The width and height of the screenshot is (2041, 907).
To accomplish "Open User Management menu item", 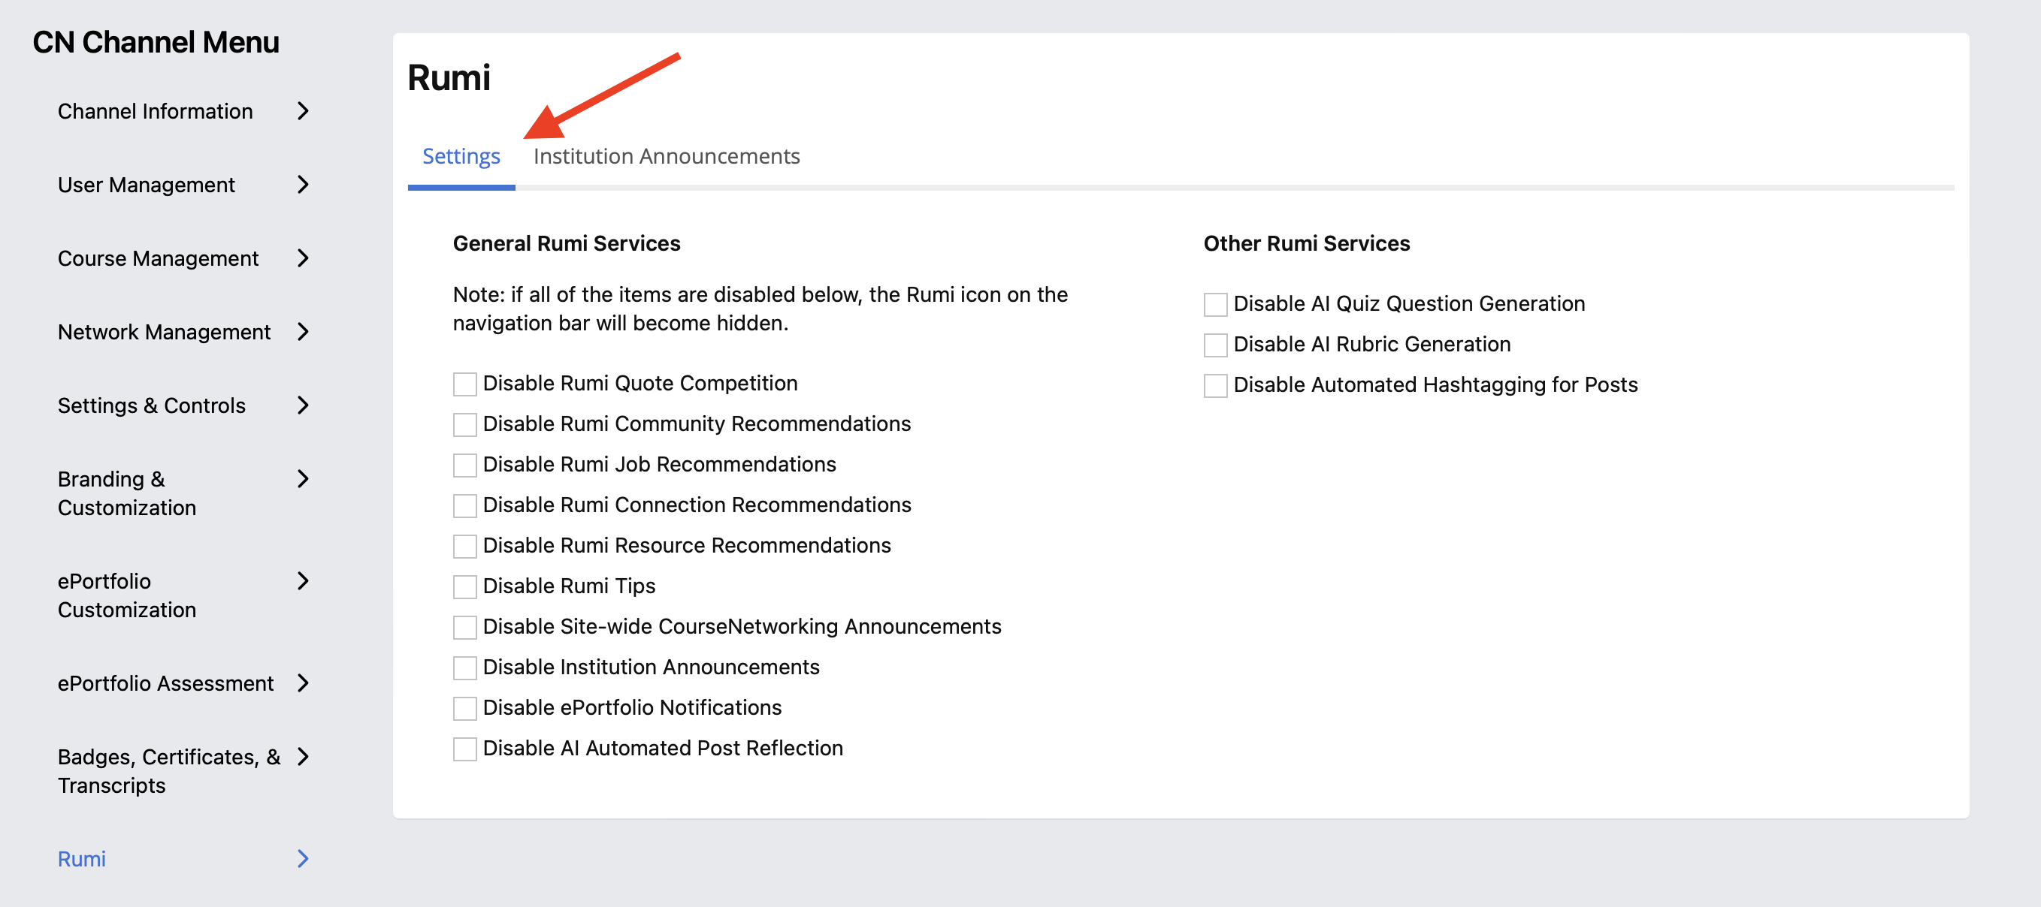I will pos(147,185).
